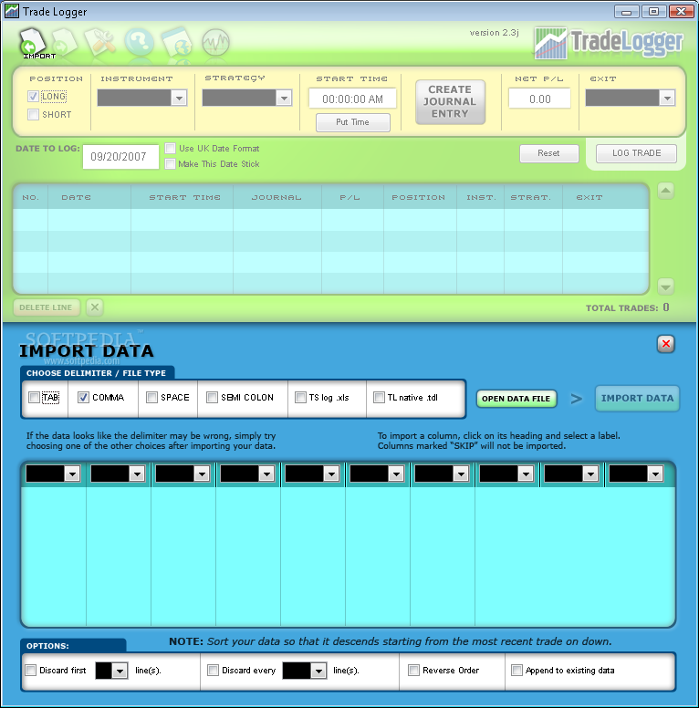This screenshot has width=699, height=708.
Task: Enable Discard first lines option
Action: [x=31, y=670]
